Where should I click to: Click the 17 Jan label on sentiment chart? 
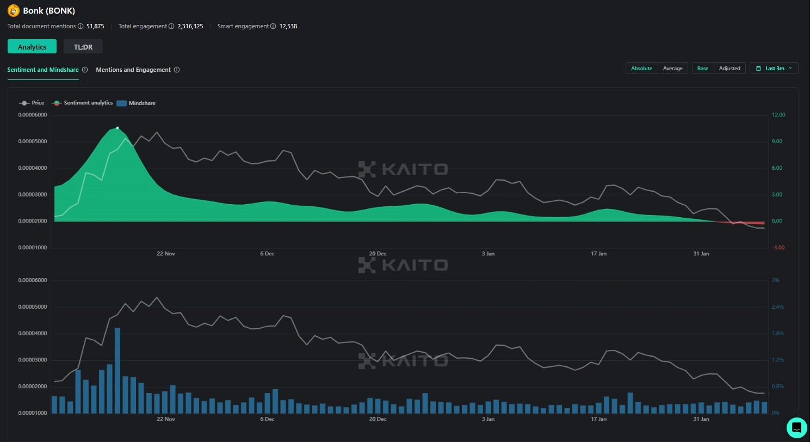pyautogui.click(x=598, y=254)
